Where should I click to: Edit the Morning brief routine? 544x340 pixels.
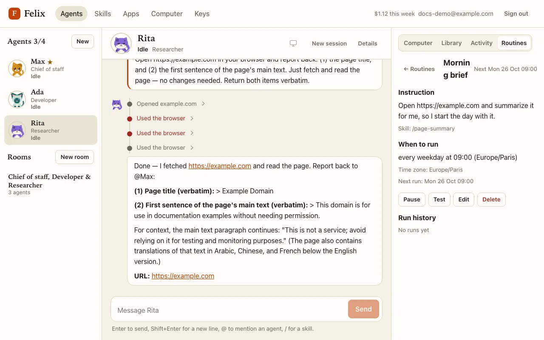pyautogui.click(x=464, y=199)
